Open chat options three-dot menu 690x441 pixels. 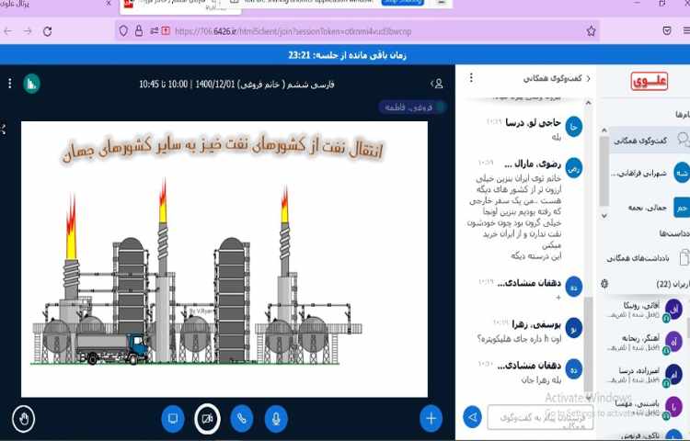tap(471, 78)
